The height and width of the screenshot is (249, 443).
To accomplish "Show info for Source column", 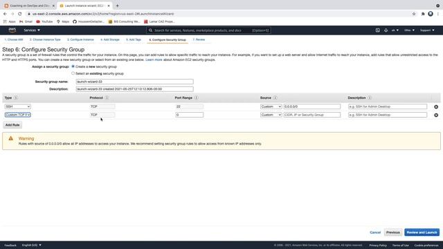I will click(275, 98).
